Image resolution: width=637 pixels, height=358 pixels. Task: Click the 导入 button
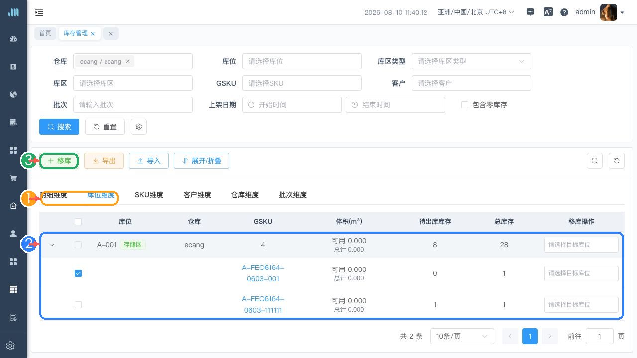point(149,161)
